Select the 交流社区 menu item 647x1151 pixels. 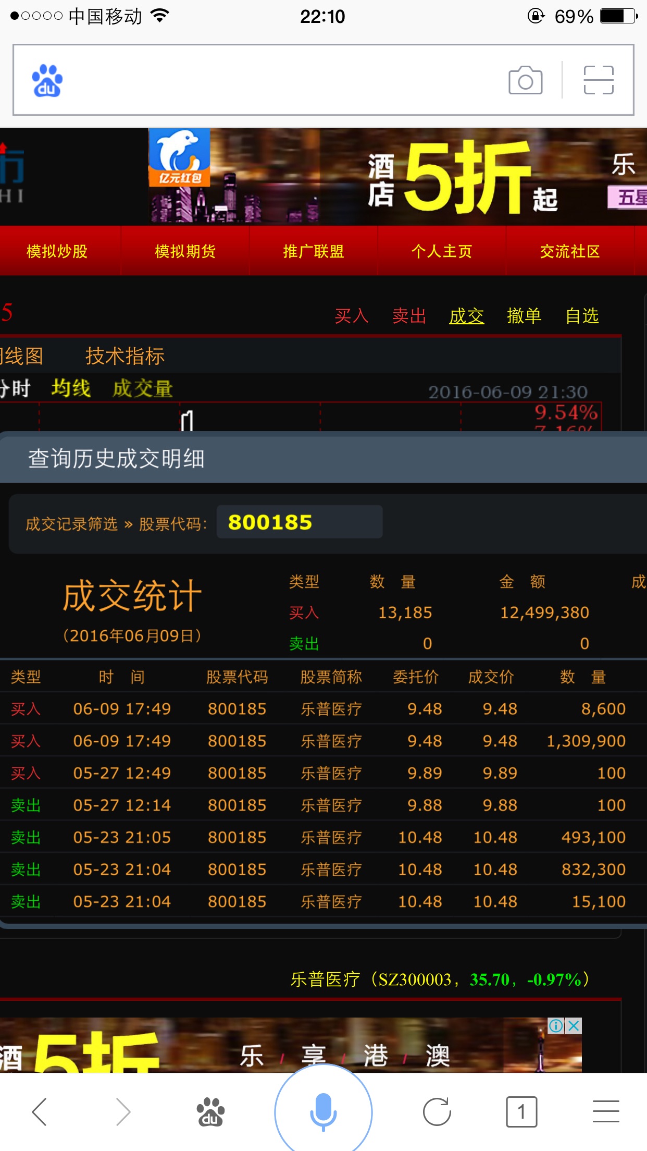pos(569,251)
